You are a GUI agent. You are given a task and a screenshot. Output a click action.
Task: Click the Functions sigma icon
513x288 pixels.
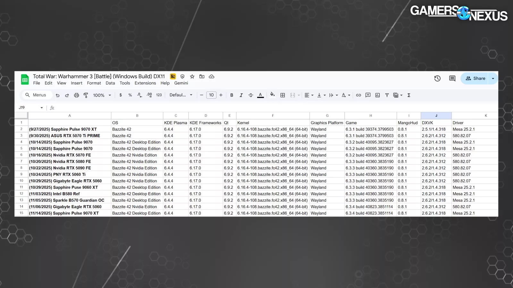click(409, 95)
